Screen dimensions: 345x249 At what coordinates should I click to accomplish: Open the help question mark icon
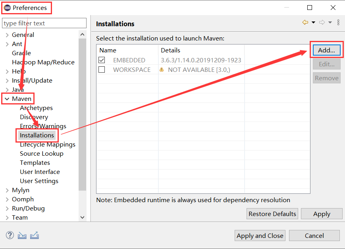(x=10, y=235)
